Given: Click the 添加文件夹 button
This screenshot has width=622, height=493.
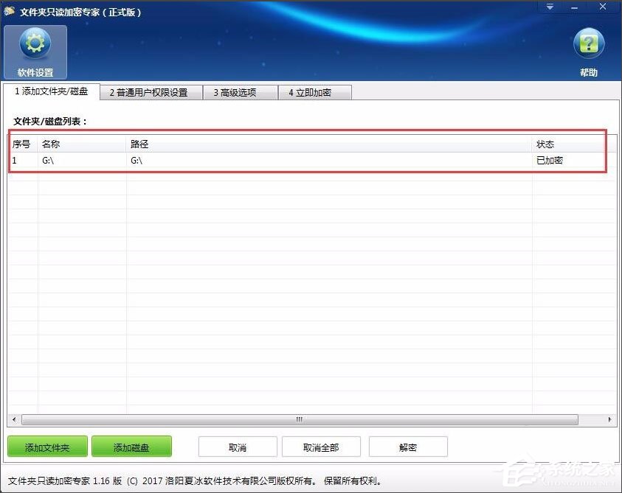Looking at the screenshot, I should [46, 447].
